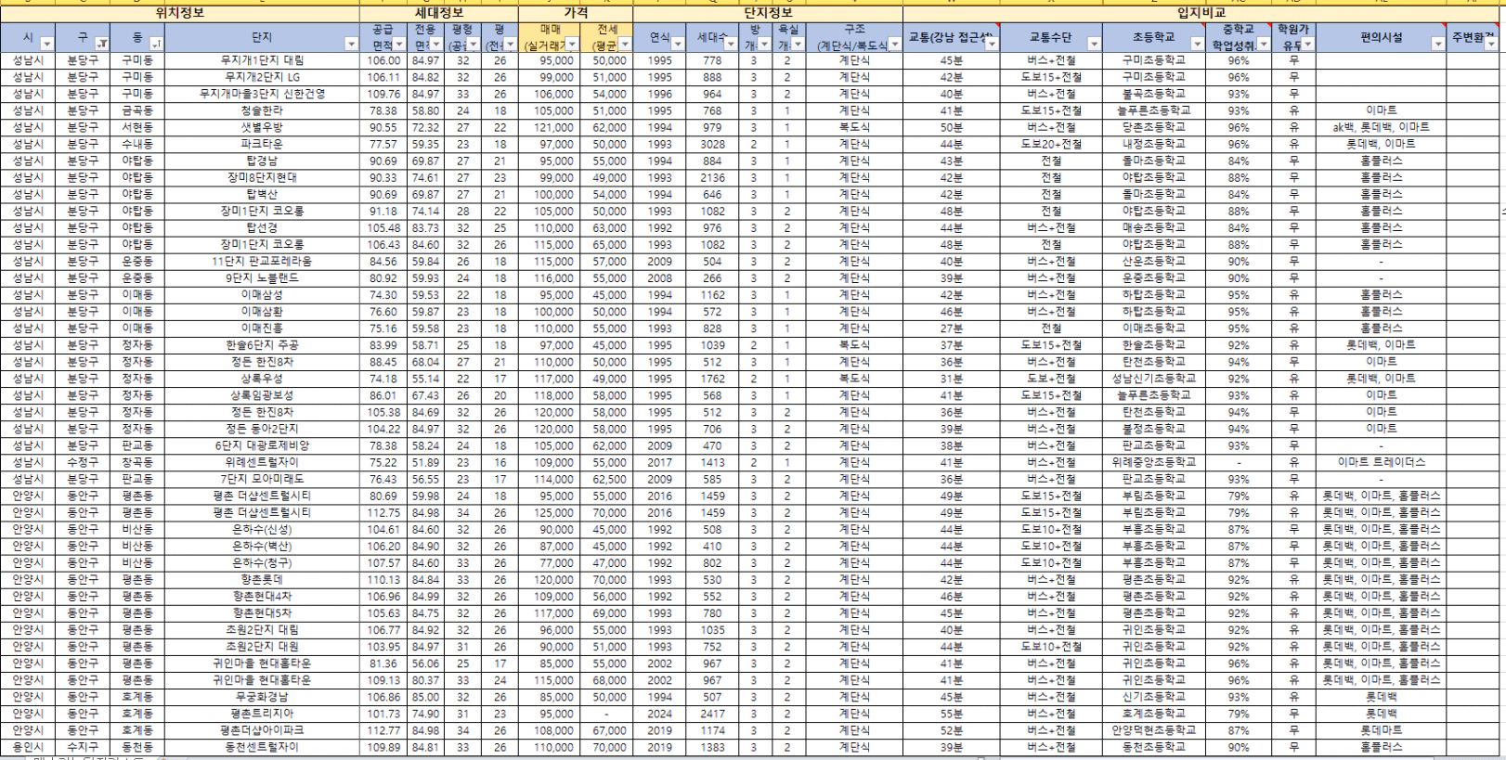Click the 청솔한라 complex cell

(262, 110)
